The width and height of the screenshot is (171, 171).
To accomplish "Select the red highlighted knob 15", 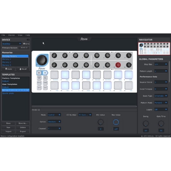I will pyautogui.click(x=118, y=65).
